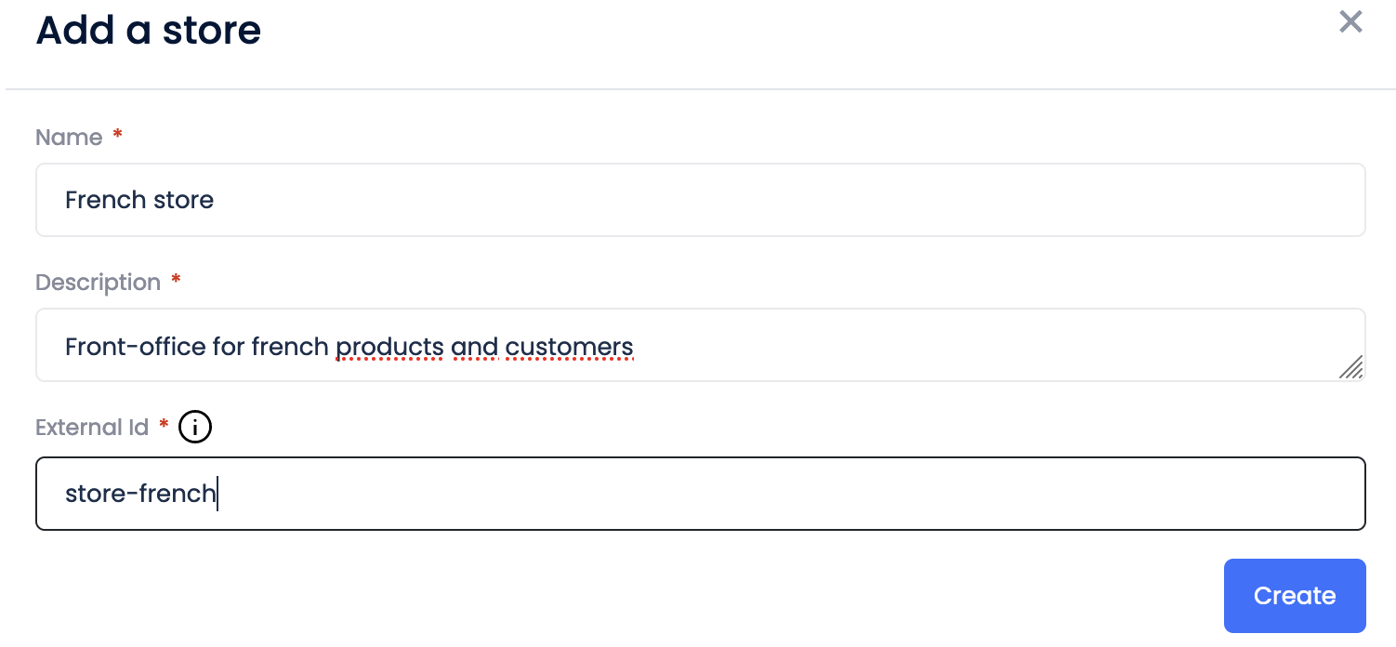Screen dimensions: 1396x647
Task: Click the underlined word "products" in Description
Action: pos(389,348)
